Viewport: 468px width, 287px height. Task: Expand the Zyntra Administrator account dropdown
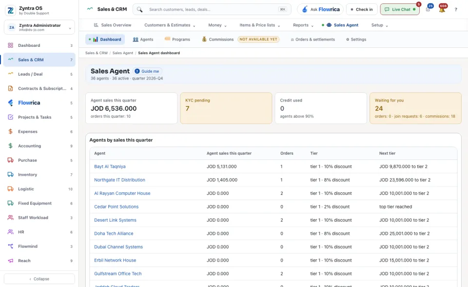tap(39, 27)
